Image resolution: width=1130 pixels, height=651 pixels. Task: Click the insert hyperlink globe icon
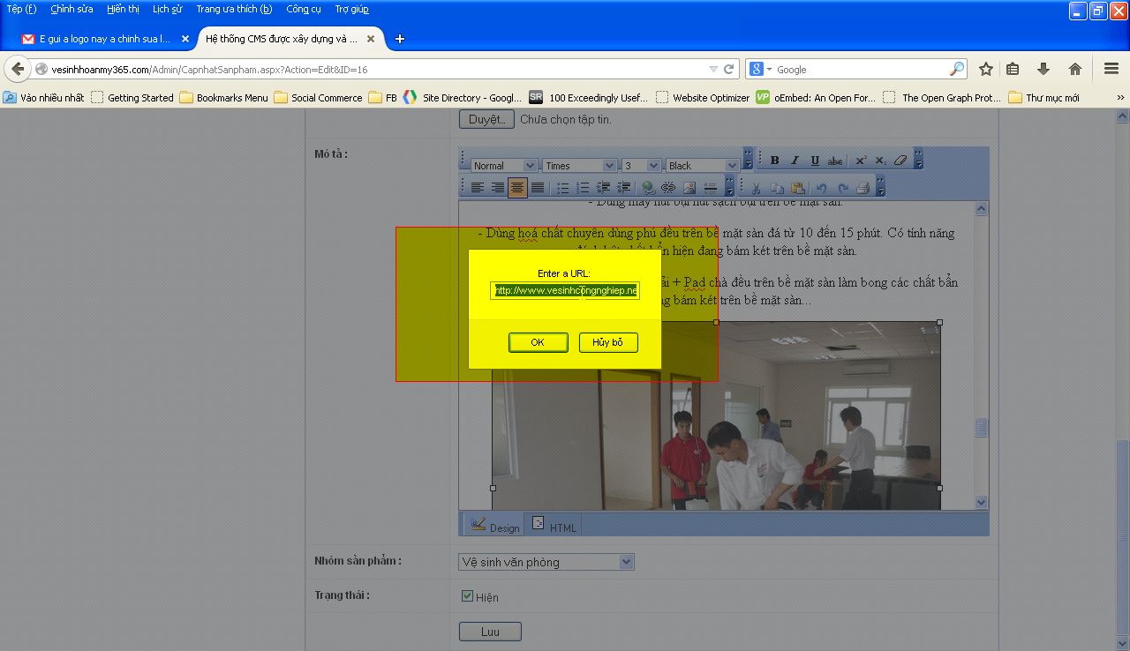pos(648,187)
